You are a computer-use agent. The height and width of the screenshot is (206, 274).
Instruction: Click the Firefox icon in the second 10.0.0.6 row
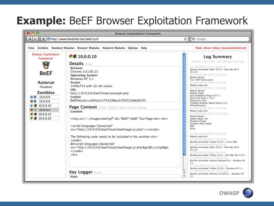[32, 101]
